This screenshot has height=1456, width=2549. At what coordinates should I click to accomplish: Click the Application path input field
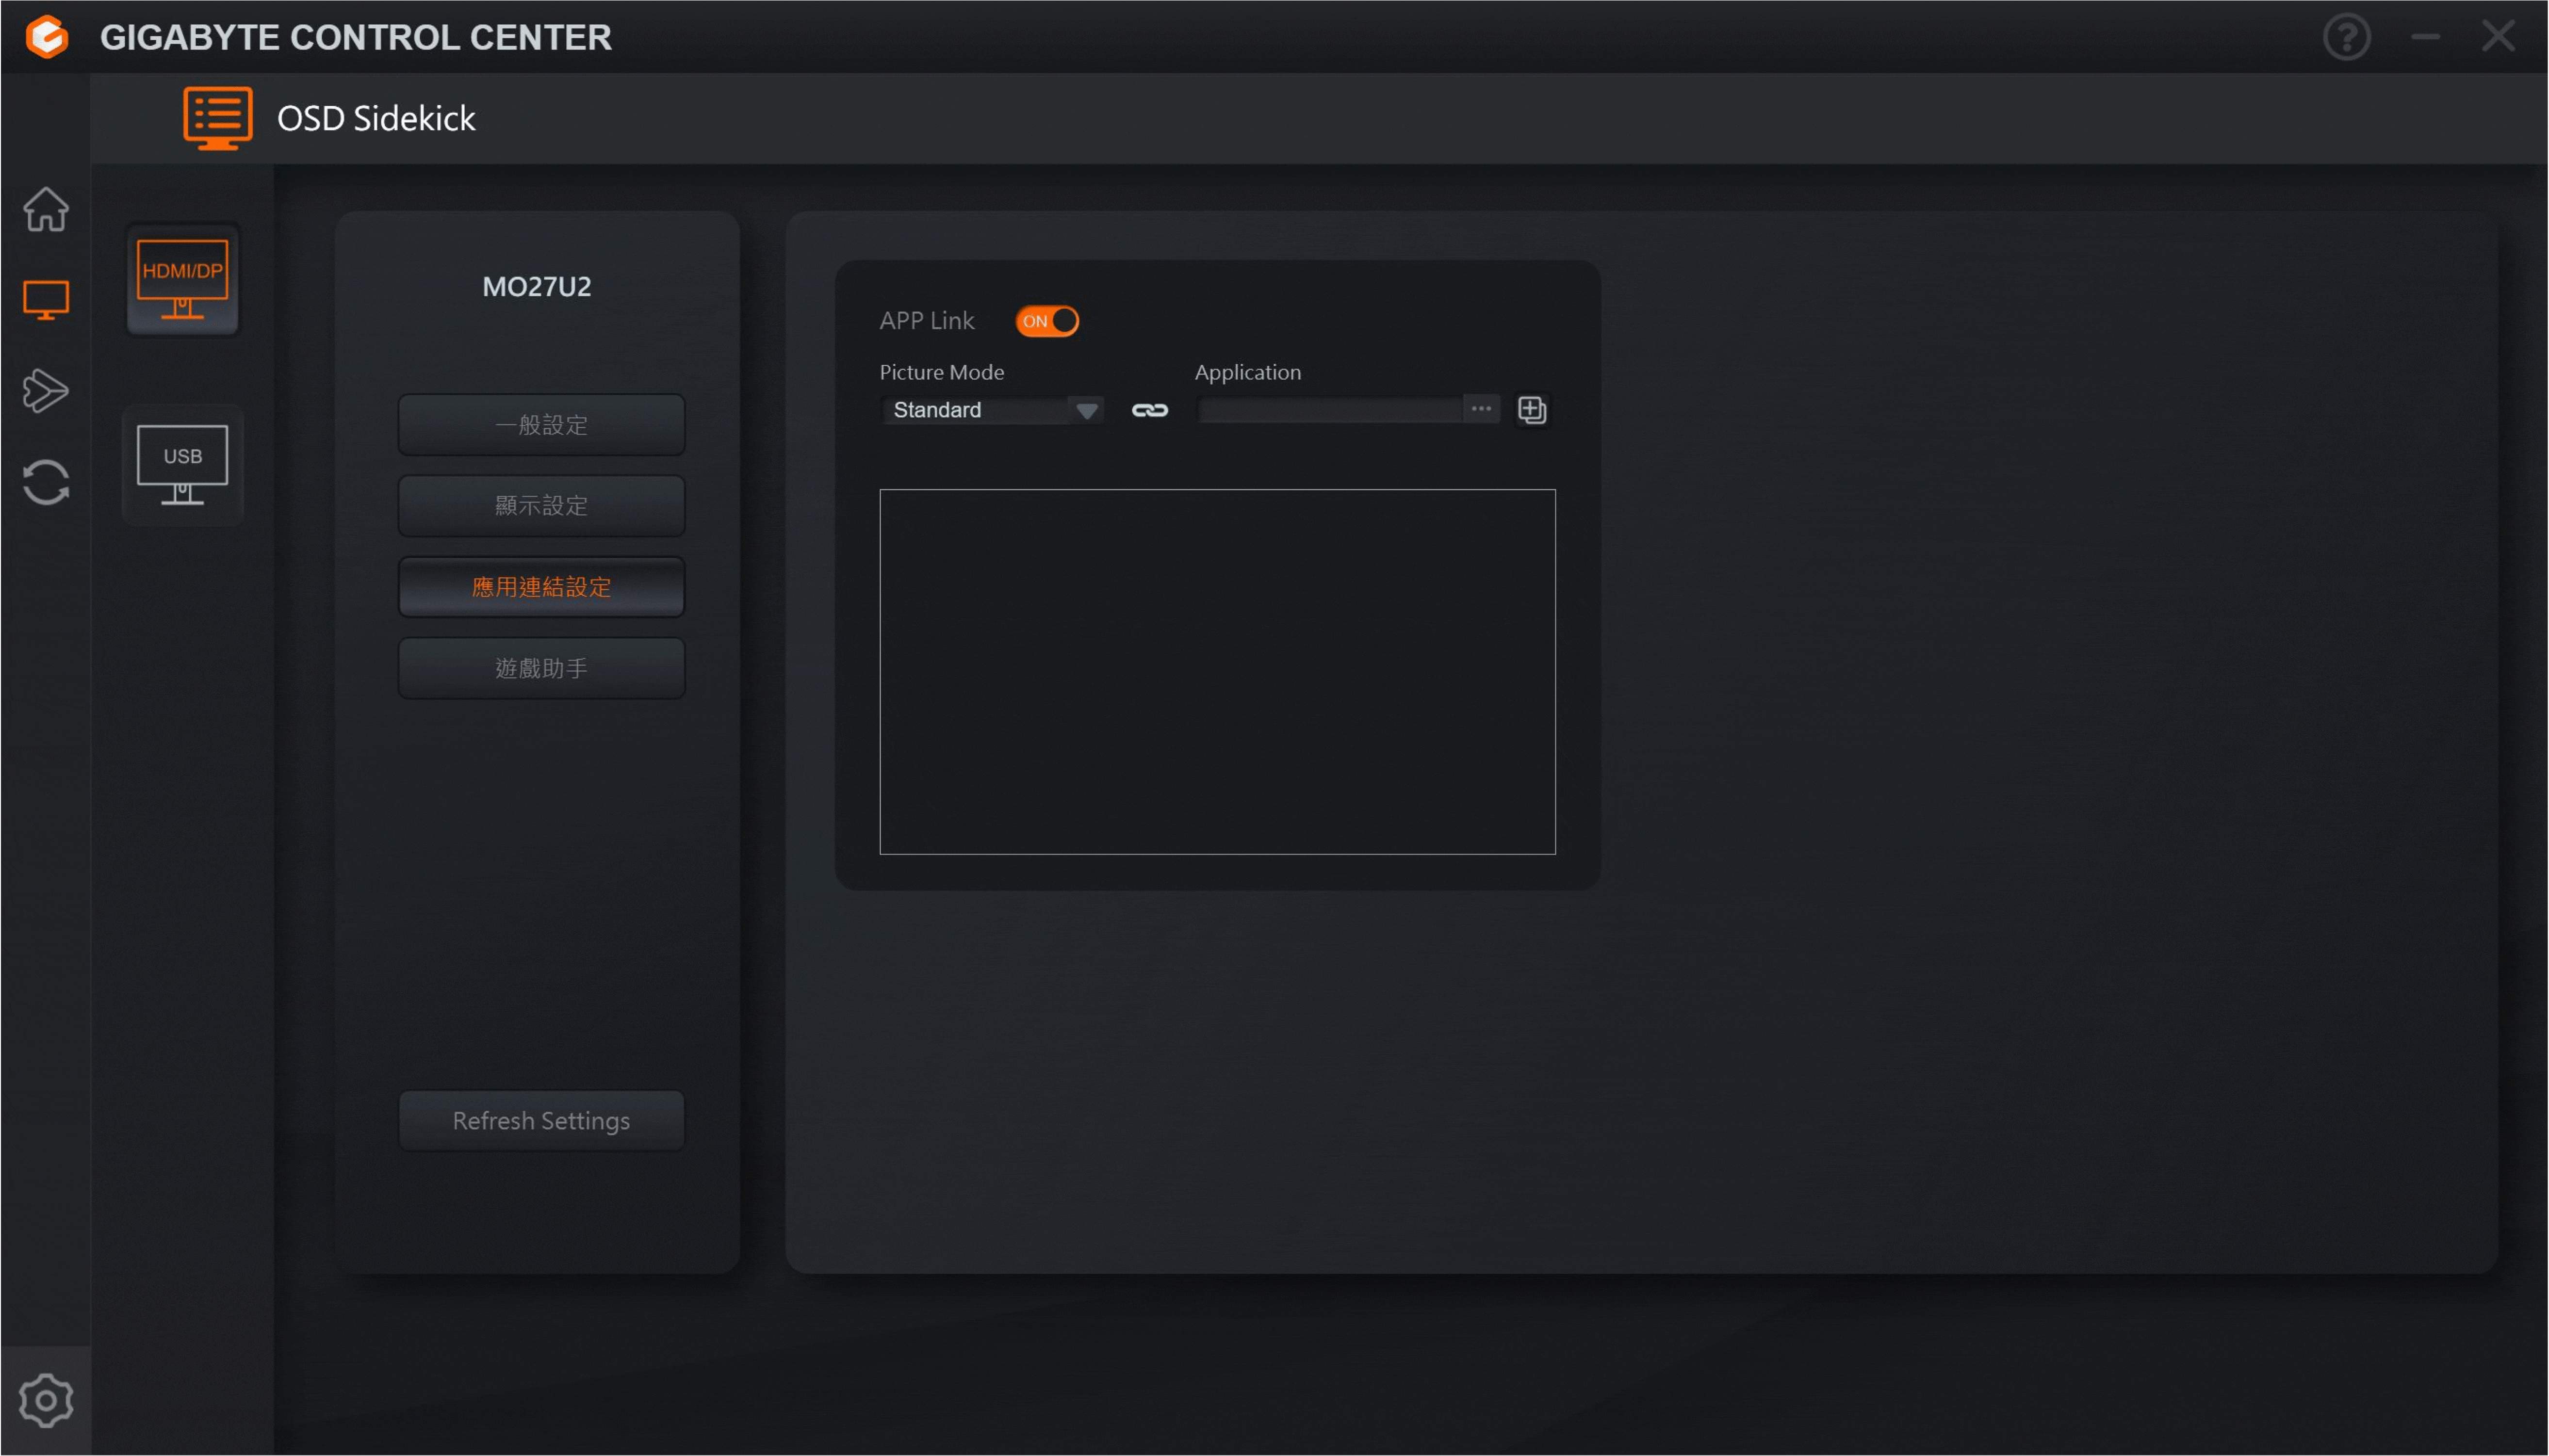pos(1330,409)
